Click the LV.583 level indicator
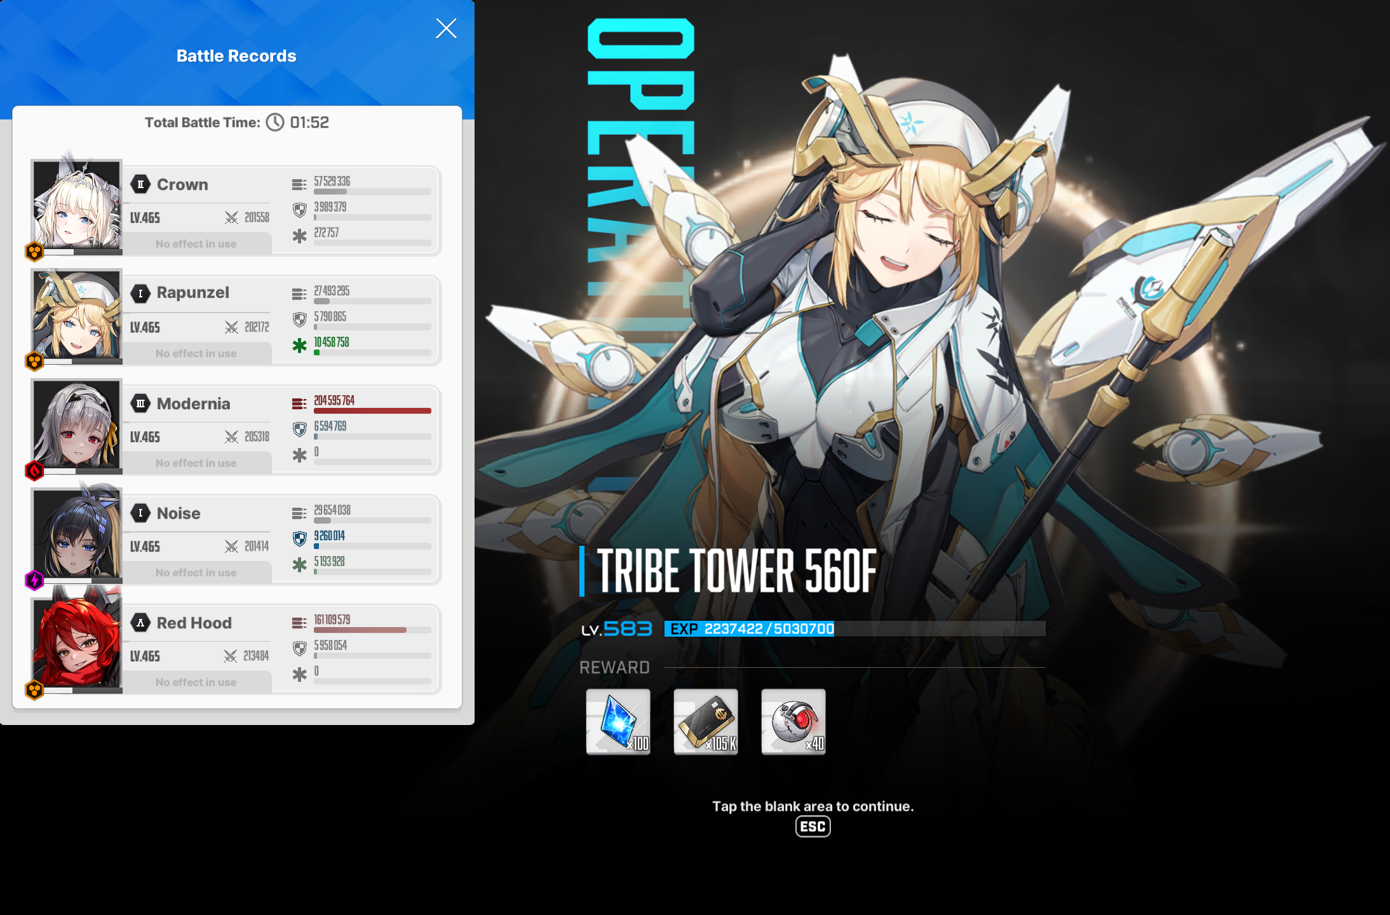The height and width of the screenshot is (915, 1390). pos(617,629)
